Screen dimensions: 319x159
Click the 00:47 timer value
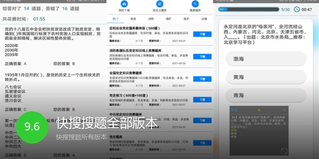point(307,10)
